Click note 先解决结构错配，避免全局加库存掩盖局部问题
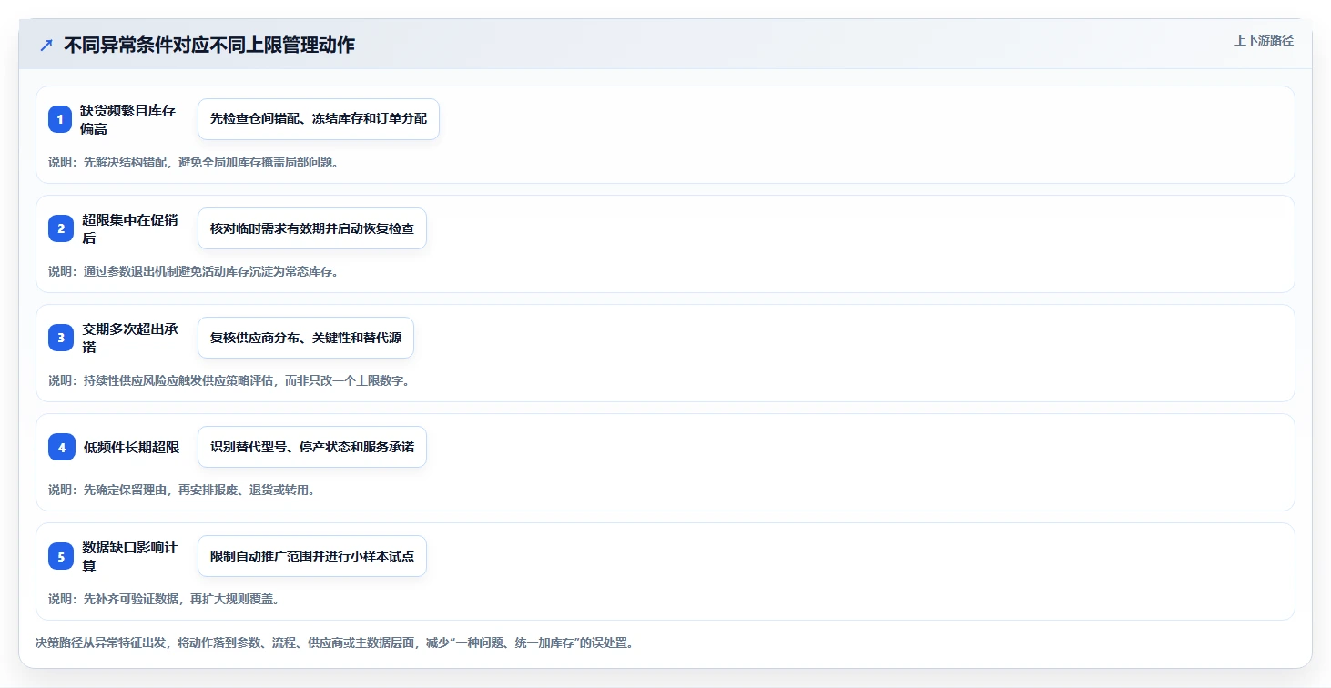The width and height of the screenshot is (1331, 688). [194, 162]
